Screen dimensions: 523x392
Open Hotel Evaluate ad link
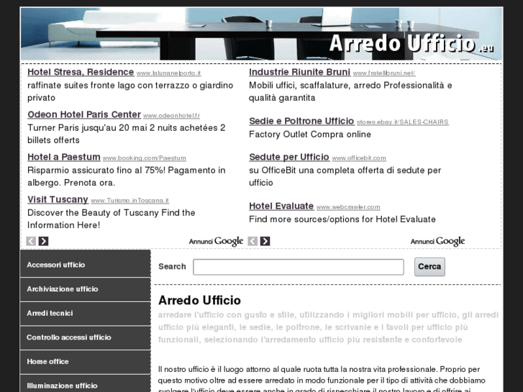281,206
